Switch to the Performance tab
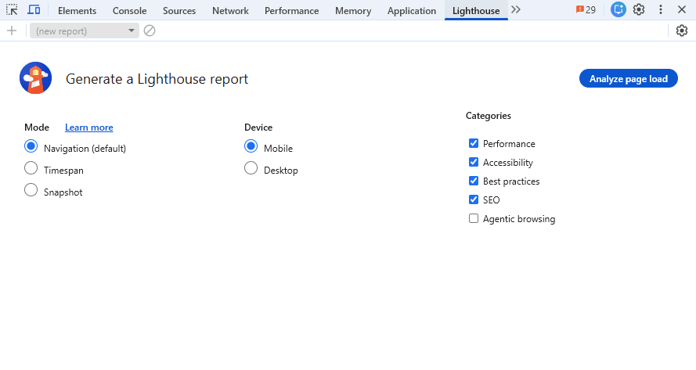The height and width of the screenshot is (370, 696). click(x=291, y=11)
